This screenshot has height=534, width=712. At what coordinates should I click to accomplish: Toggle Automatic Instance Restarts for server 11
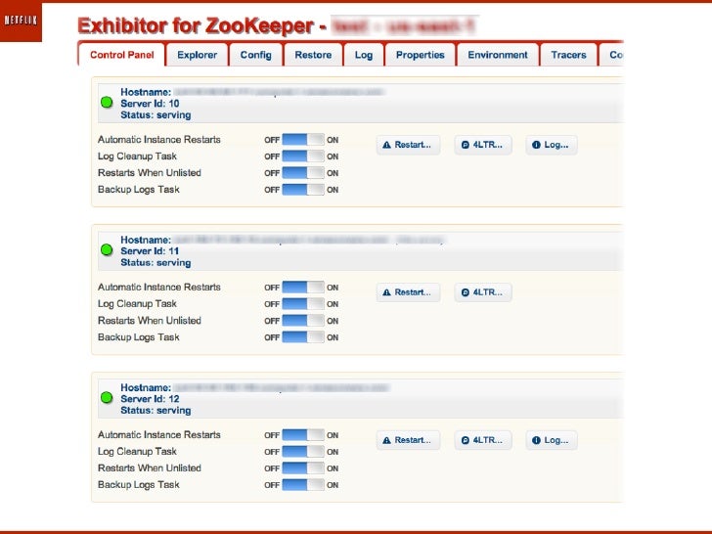303,287
